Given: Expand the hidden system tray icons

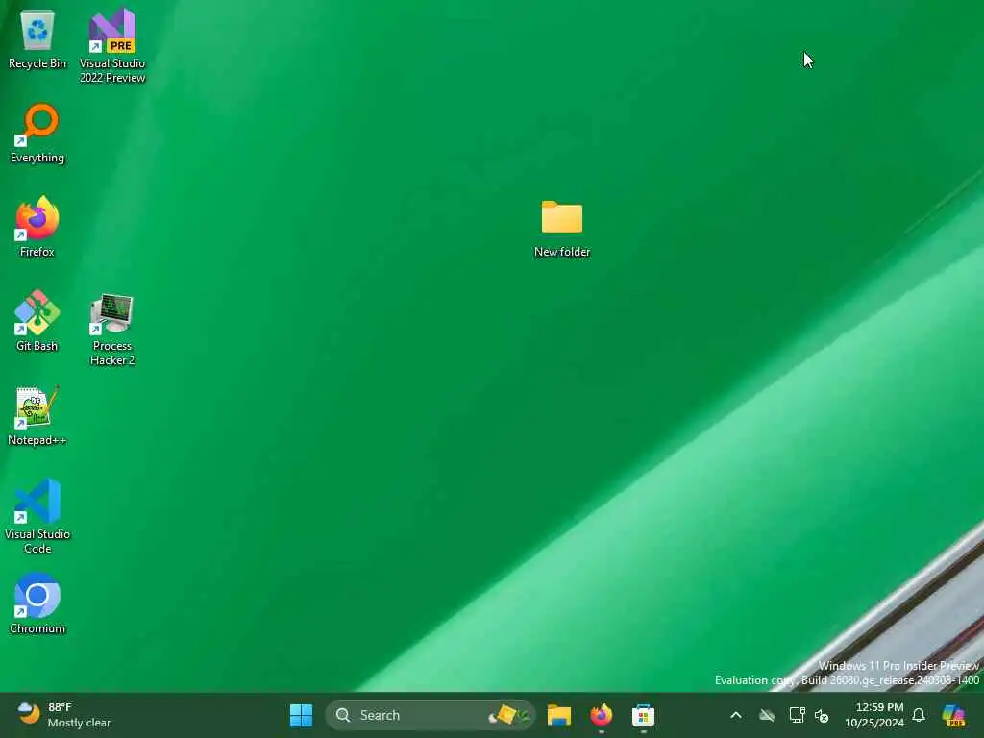Looking at the screenshot, I should coord(736,715).
